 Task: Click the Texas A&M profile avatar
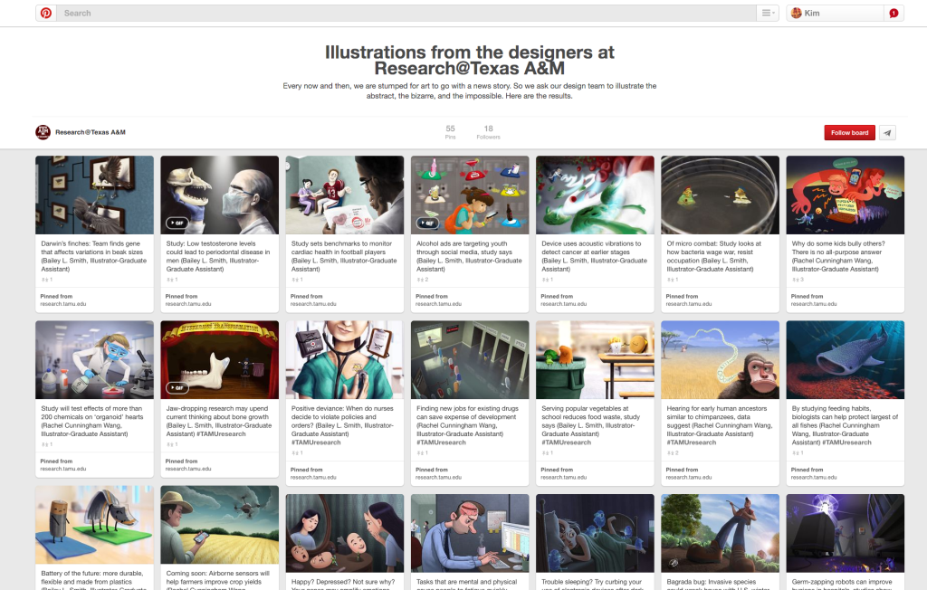tap(43, 132)
